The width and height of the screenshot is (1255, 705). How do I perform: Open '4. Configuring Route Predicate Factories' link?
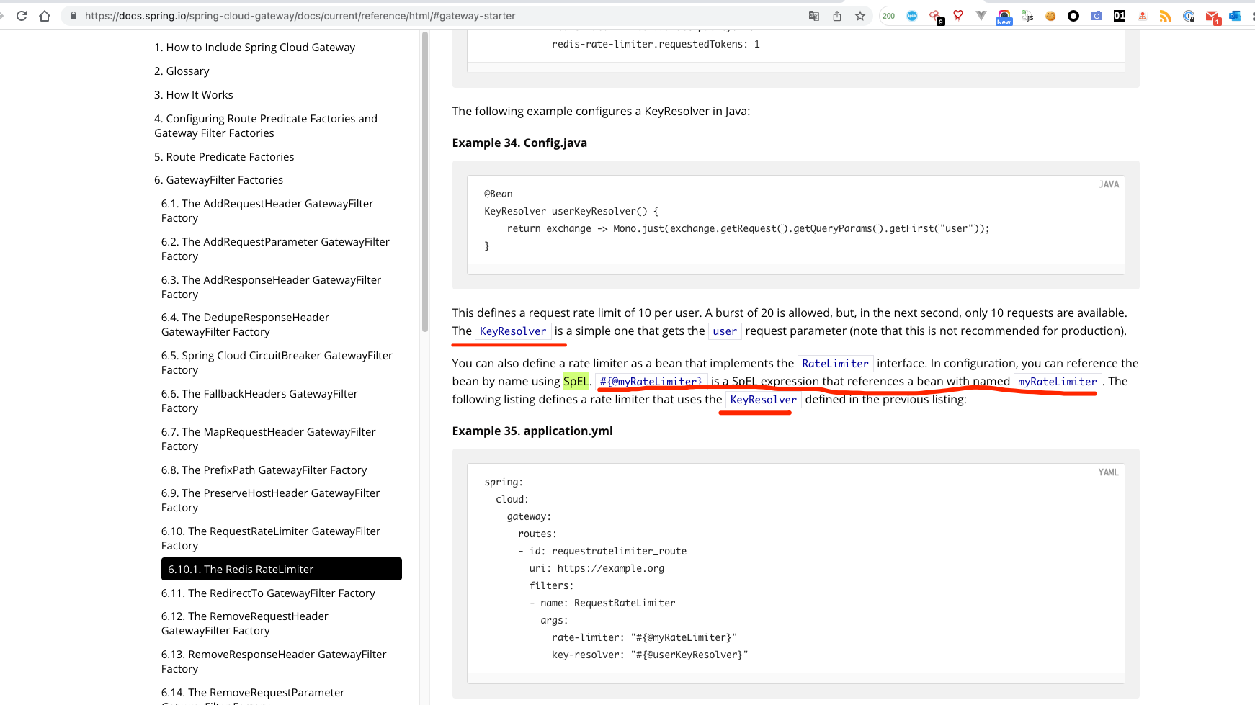coord(266,126)
